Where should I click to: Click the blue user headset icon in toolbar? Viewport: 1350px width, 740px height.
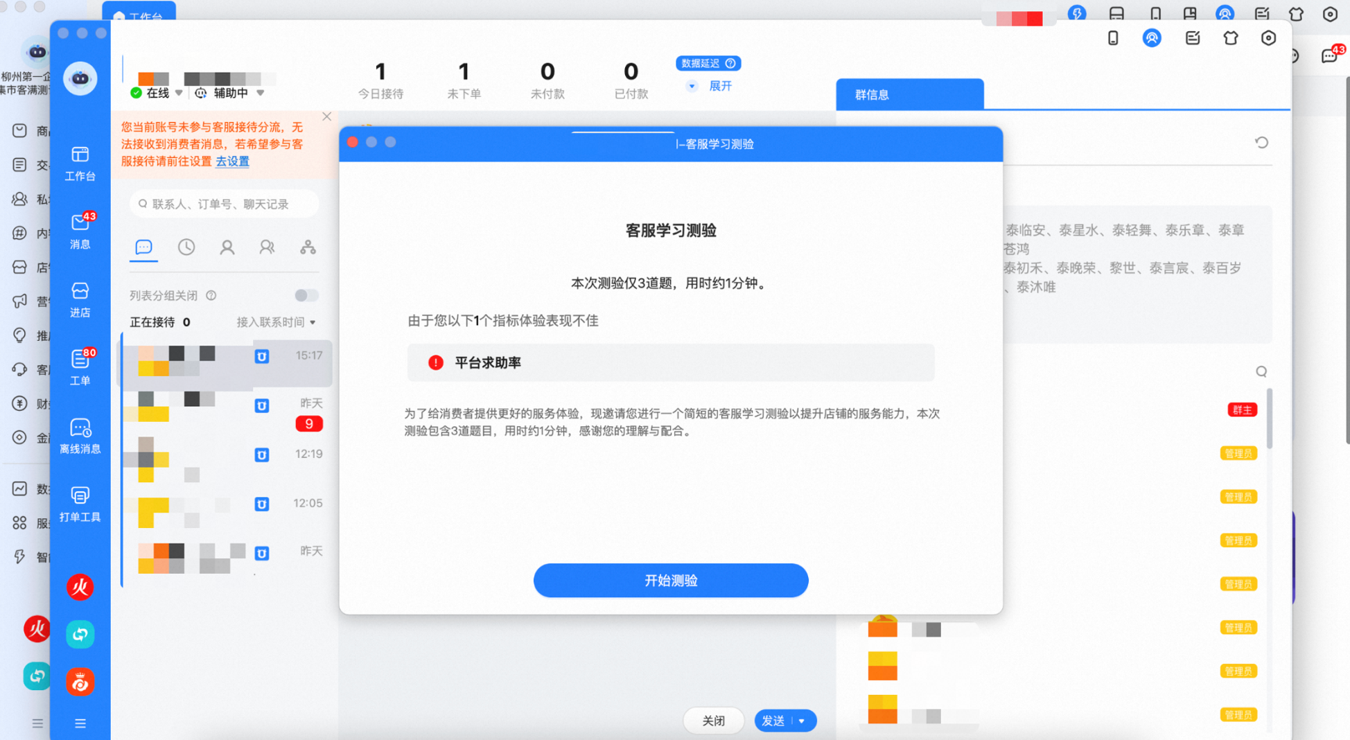pyautogui.click(x=1152, y=38)
